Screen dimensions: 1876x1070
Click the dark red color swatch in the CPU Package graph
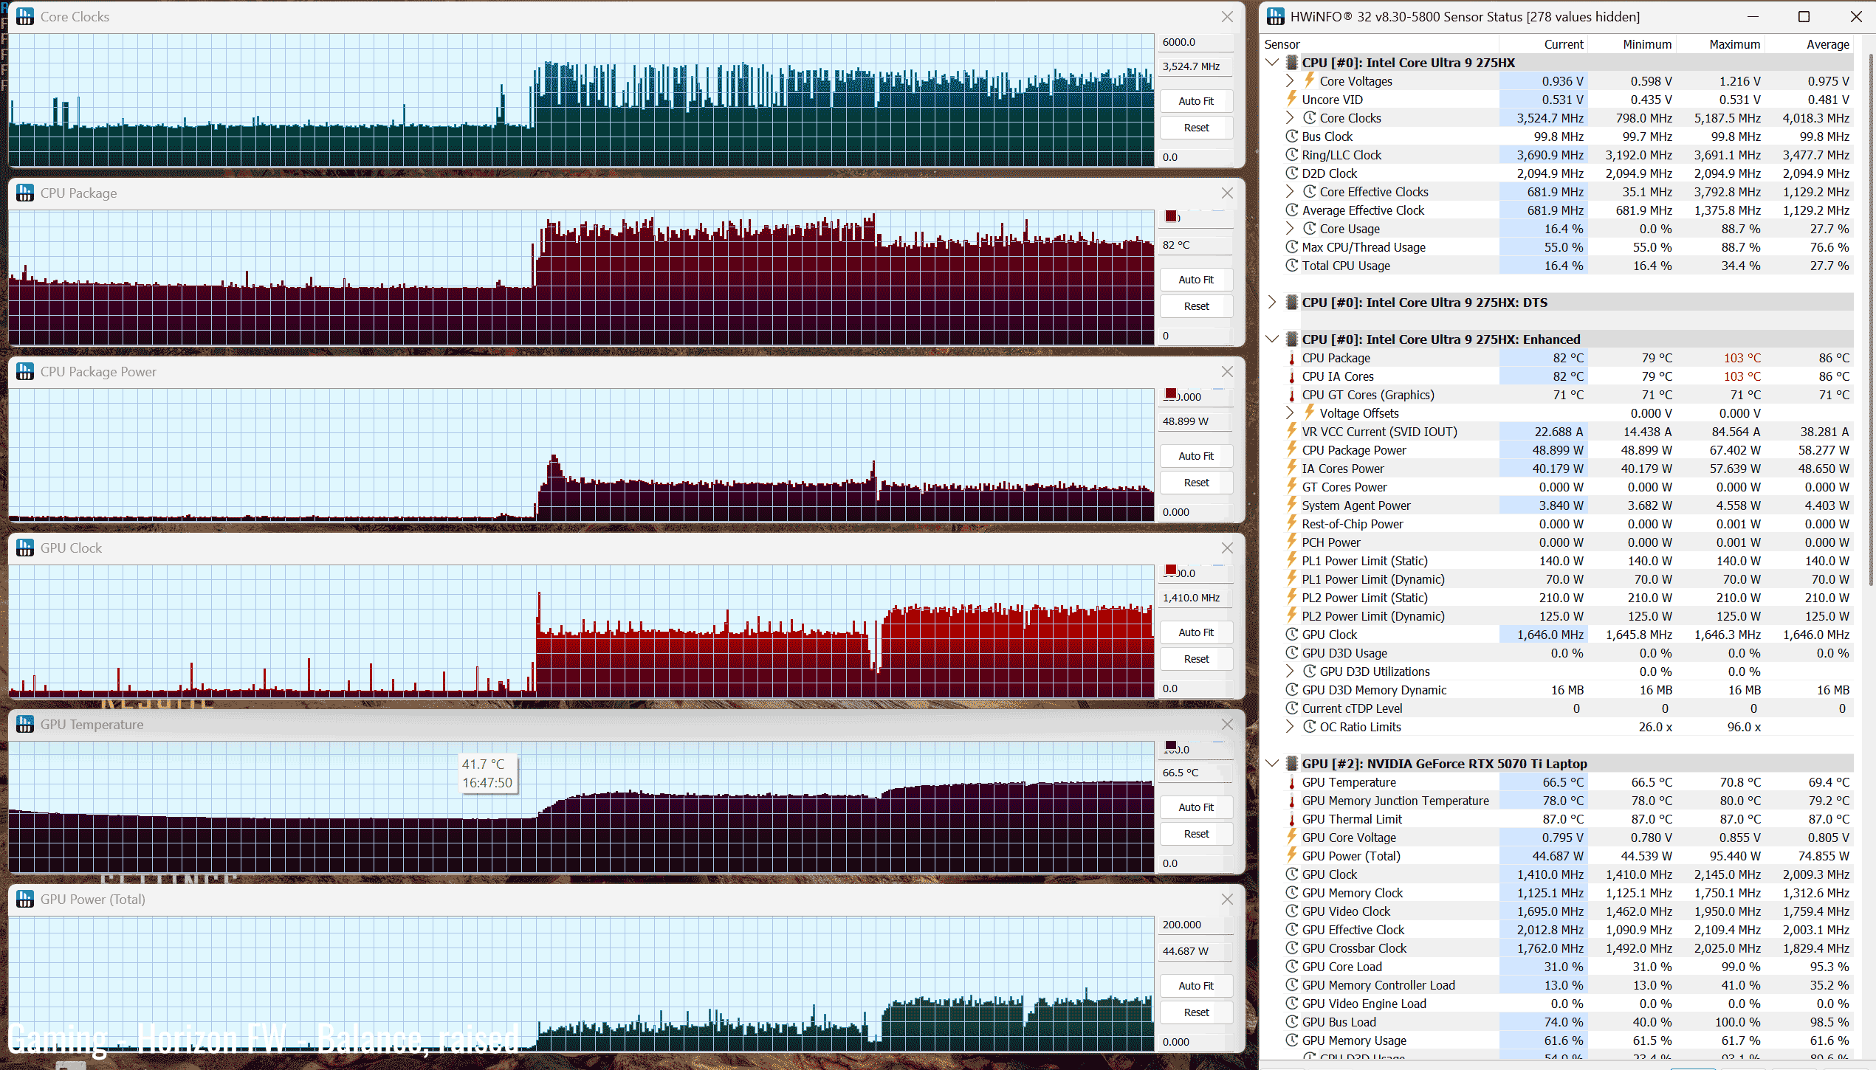point(1171,216)
